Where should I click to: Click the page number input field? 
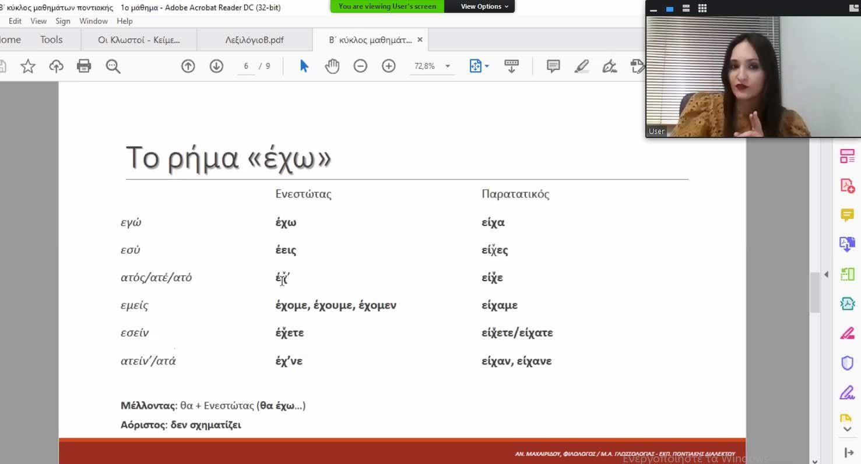pos(246,66)
